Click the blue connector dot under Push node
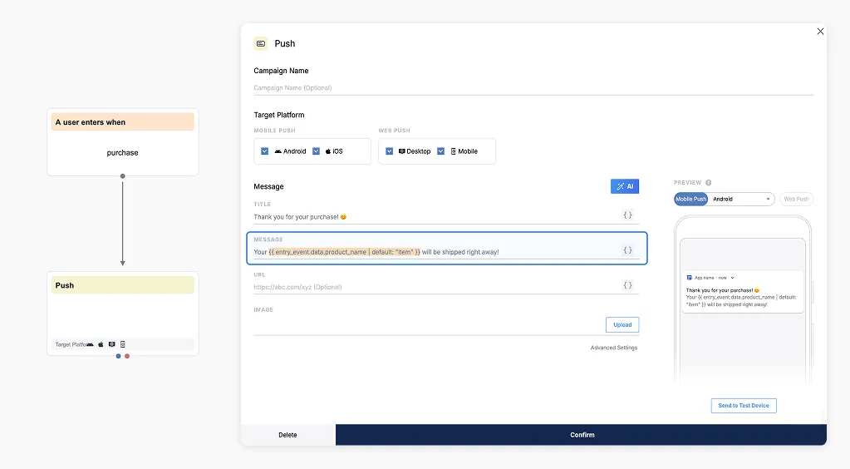This screenshot has width=850, height=469. pos(118,356)
